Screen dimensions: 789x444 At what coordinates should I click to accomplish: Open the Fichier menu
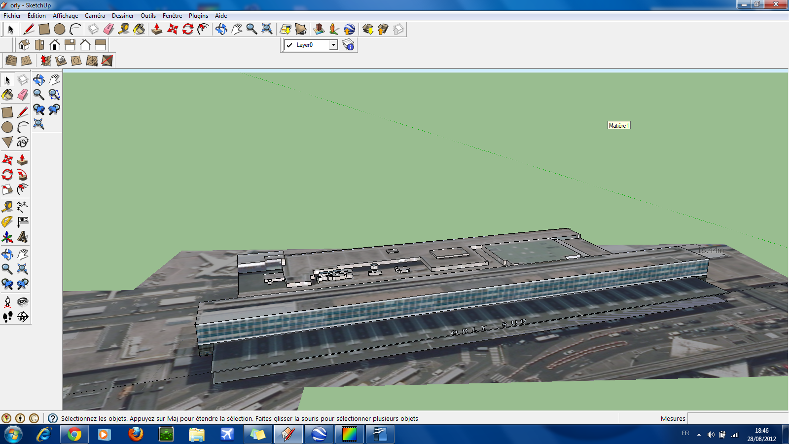pyautogui.click(x=12, y=16)
